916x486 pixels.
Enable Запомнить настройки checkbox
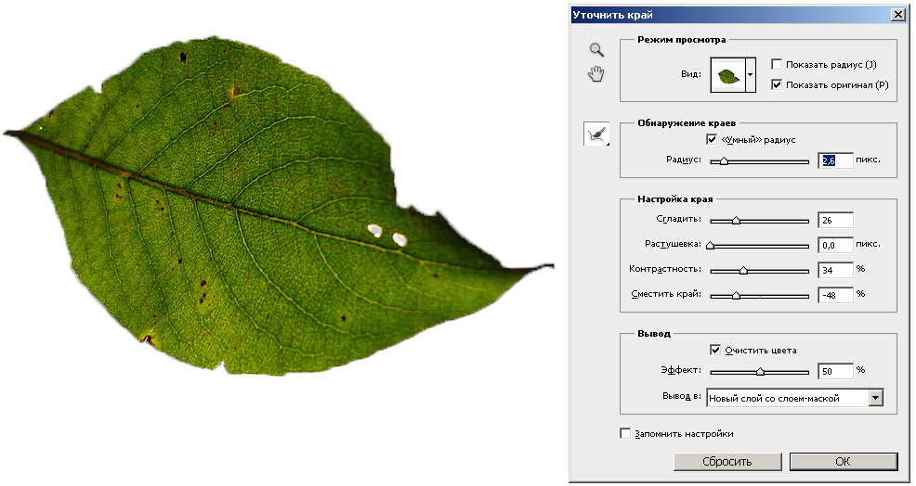click(x=625, y=433)
